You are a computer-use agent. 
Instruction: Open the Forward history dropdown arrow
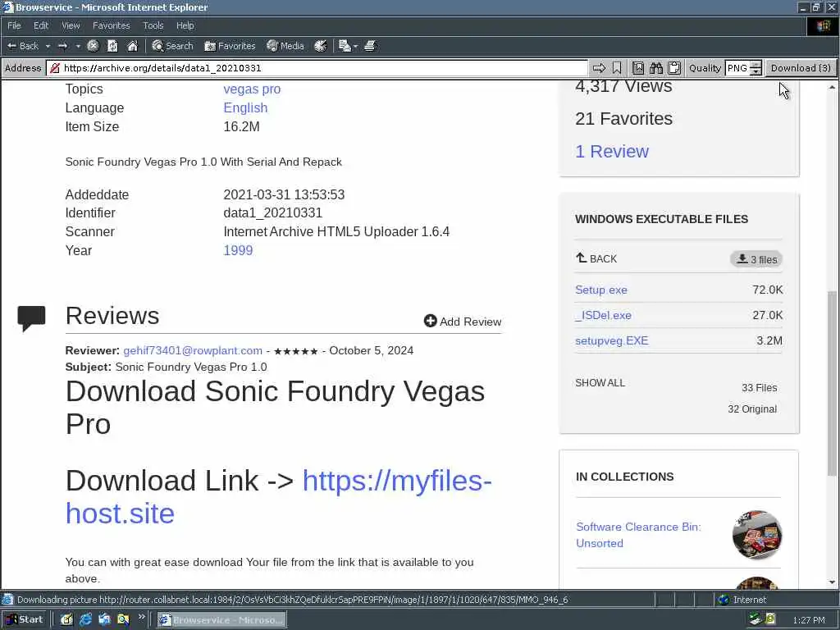tap(78, 46)
